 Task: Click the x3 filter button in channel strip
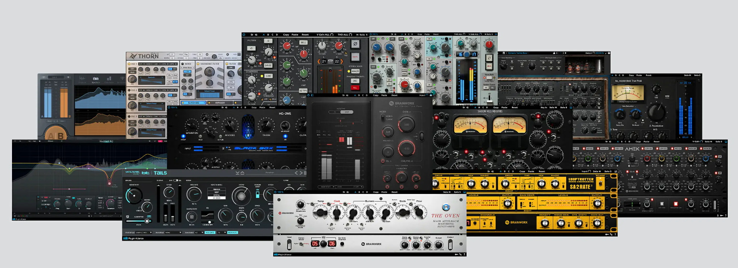[x=251, y=48]
